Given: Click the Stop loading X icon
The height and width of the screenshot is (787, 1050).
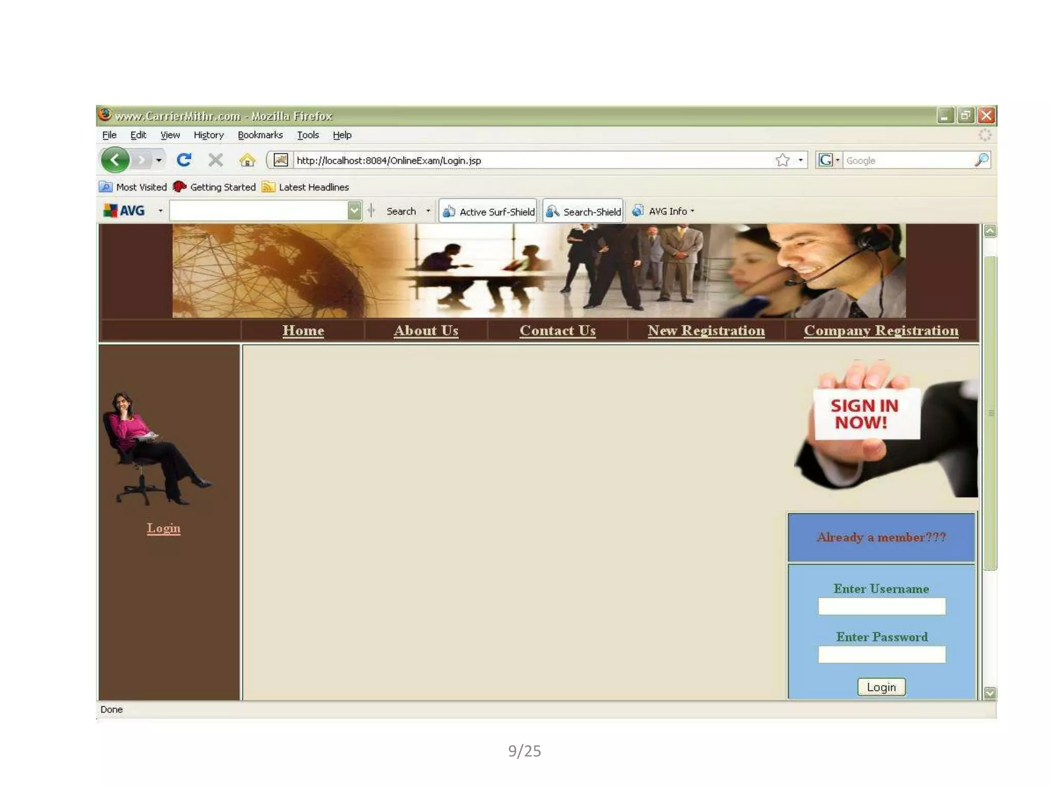Looking at the screenshot, I should (x=215, y=160).
